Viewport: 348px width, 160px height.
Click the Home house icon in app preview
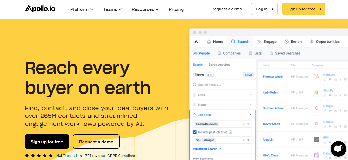coord(209,42)
